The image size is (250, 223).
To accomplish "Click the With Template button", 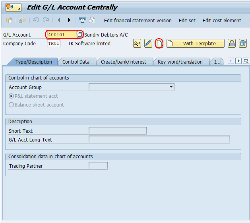I will coord(196,43).
